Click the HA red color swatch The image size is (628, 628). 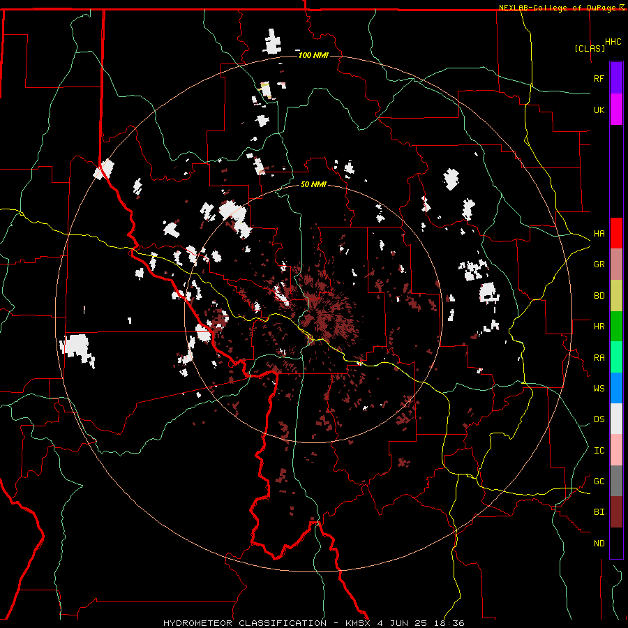click(616, 233)
